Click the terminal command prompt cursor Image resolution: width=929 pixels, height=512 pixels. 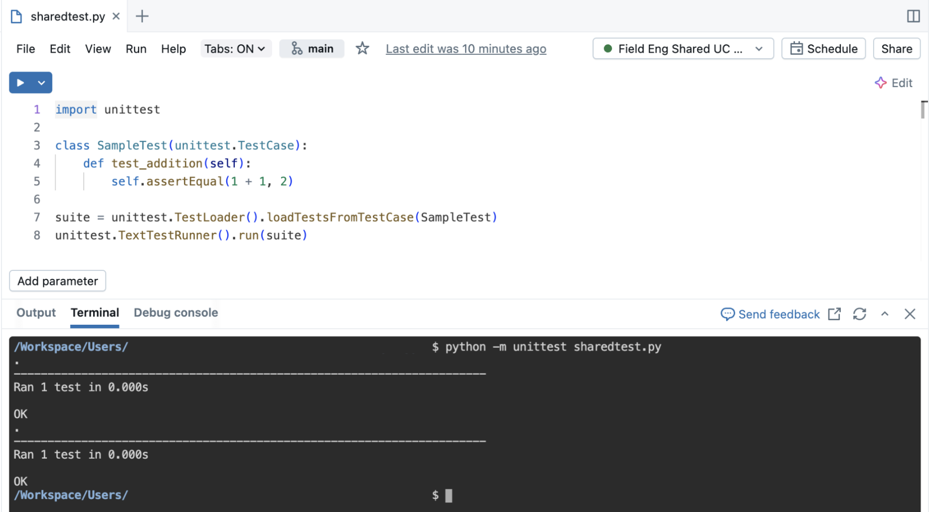coord(448,495)
